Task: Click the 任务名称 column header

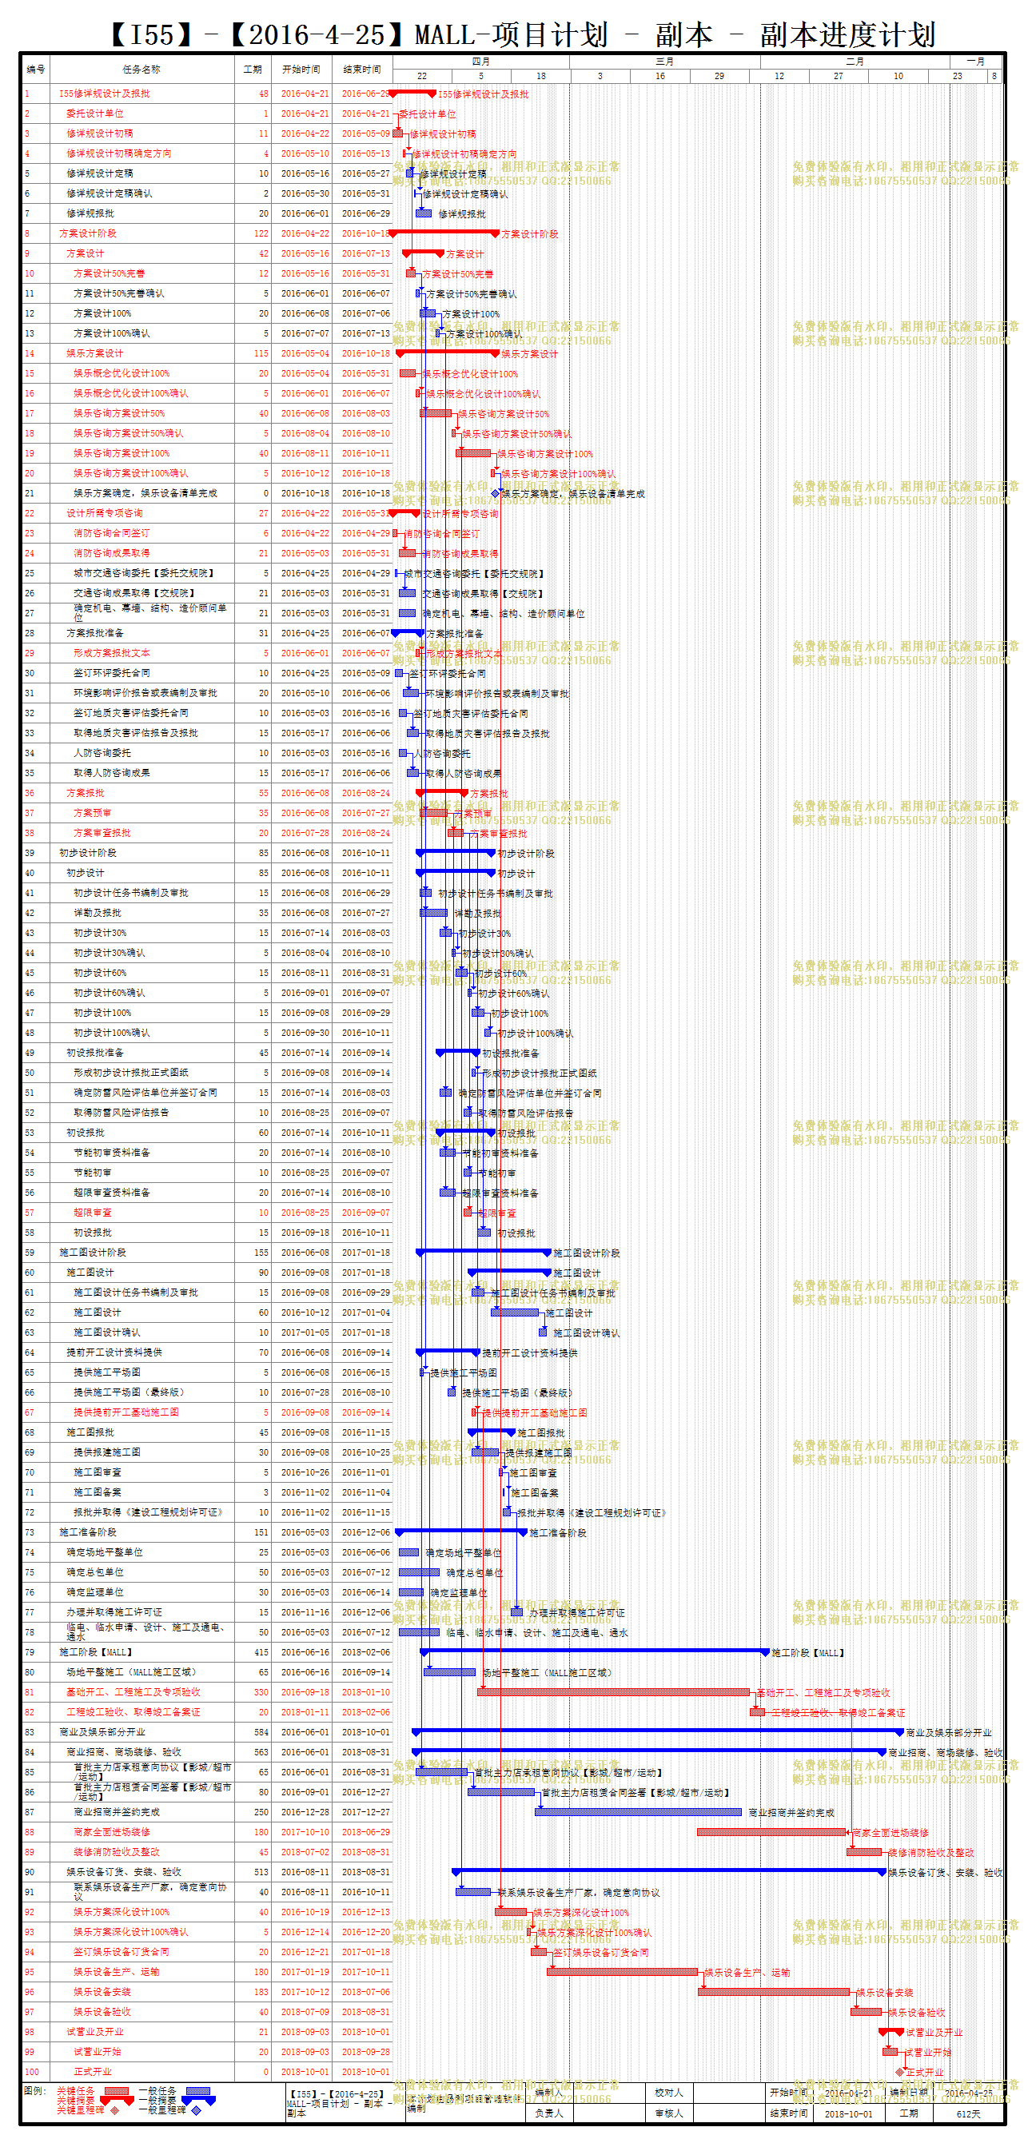Action: tap(141, 69)
